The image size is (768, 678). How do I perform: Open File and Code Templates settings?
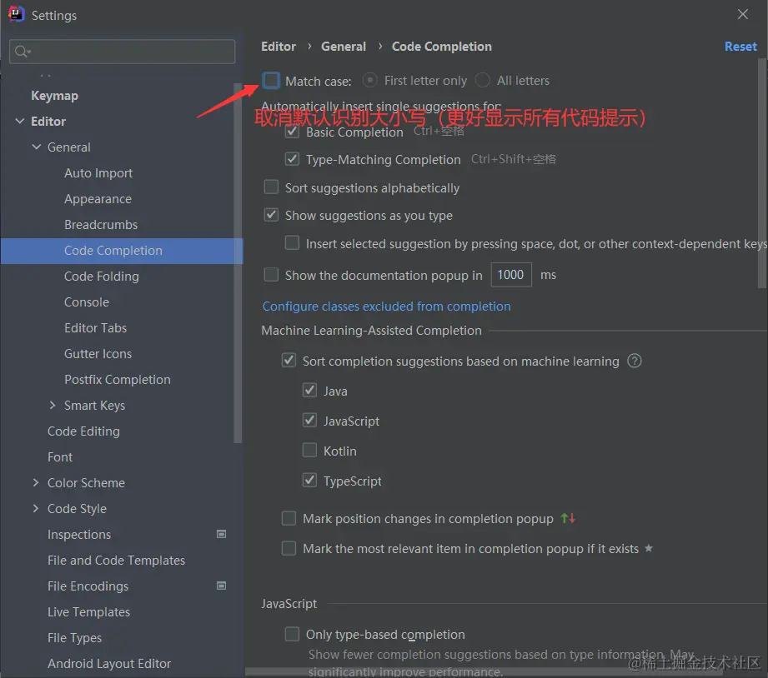point(116,560)
